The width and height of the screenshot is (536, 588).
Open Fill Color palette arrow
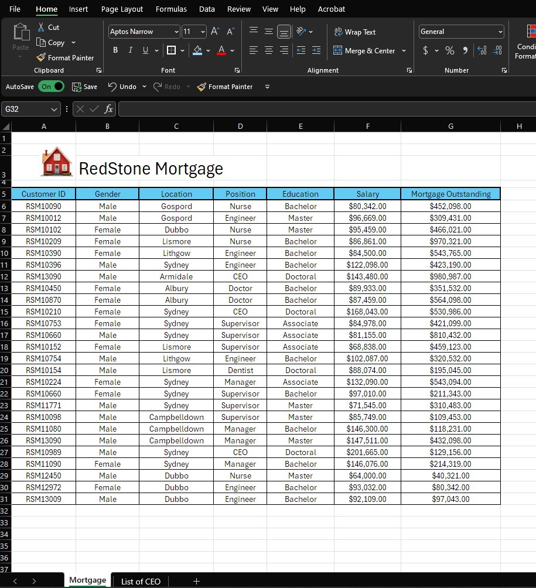point(208,50)
